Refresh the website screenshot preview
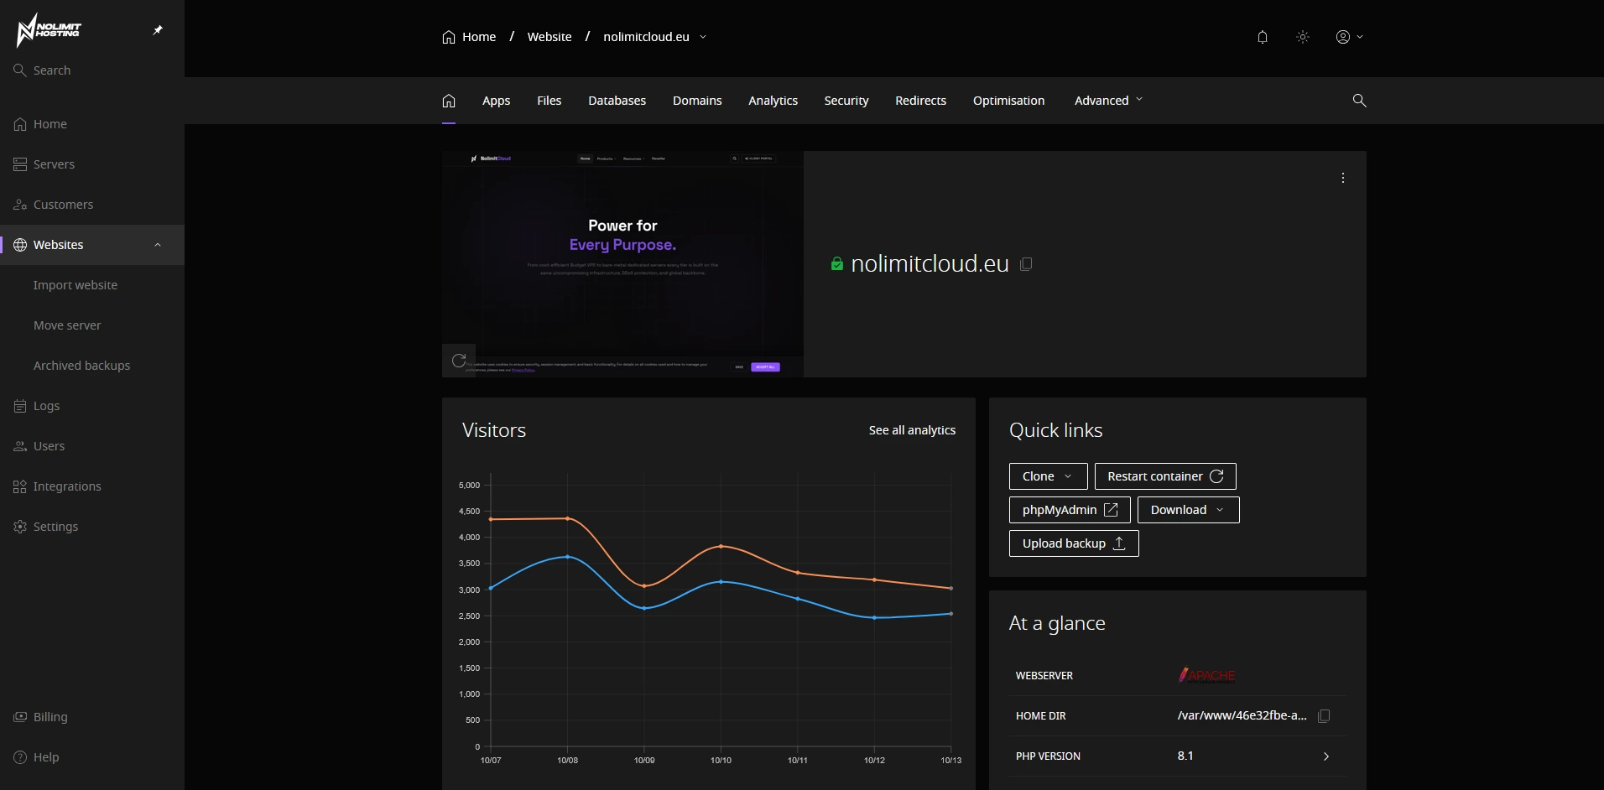 pos(459,361)
